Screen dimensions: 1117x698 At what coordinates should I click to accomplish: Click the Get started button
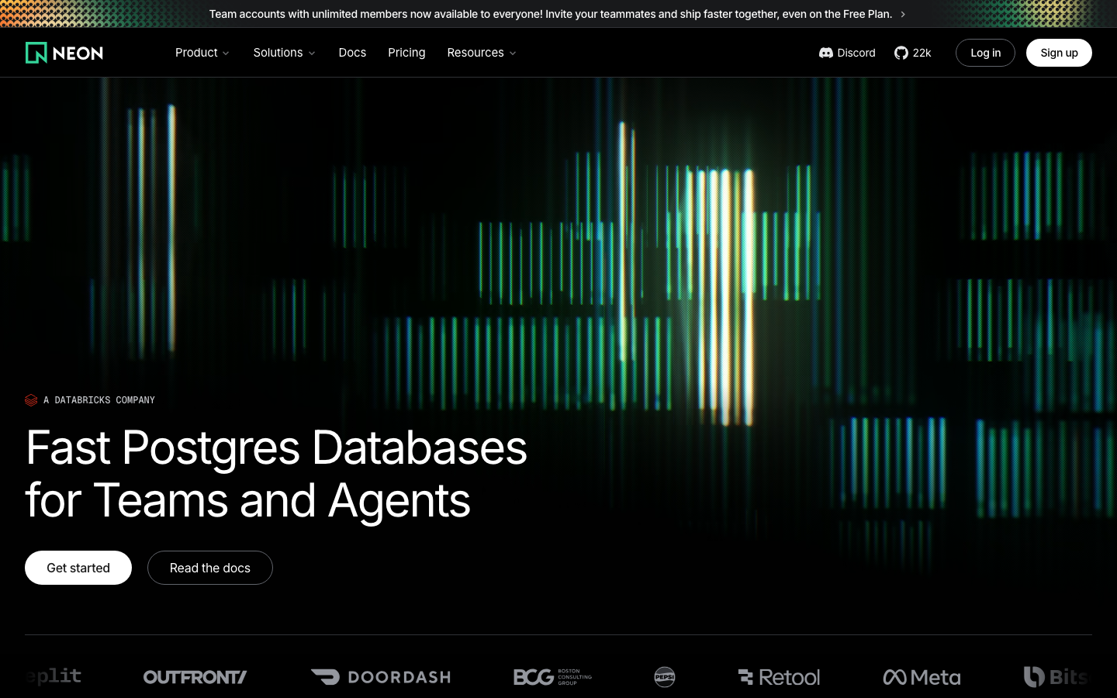(x=78, y=568)
